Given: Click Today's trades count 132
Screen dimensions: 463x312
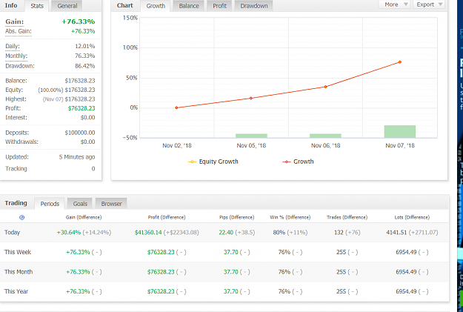Looking at the screenshot, I should [339, 233].
